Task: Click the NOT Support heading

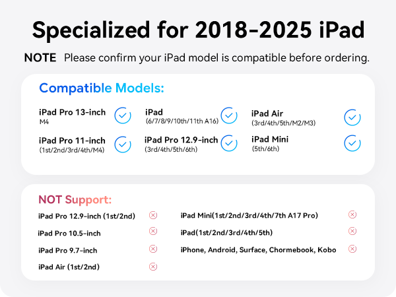Action: tap(75, 199)
